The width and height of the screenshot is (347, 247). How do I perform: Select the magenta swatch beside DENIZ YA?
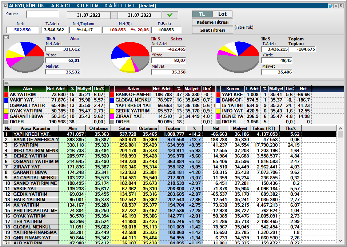pos(218,116)
